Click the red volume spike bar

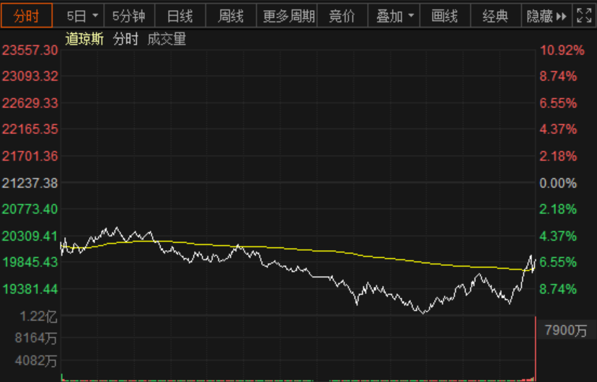[535, 347]
